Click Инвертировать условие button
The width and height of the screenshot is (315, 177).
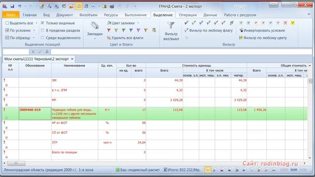click(262, 30)
